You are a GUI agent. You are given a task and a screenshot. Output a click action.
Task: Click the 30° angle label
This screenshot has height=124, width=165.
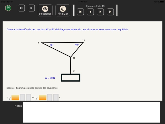52,45
